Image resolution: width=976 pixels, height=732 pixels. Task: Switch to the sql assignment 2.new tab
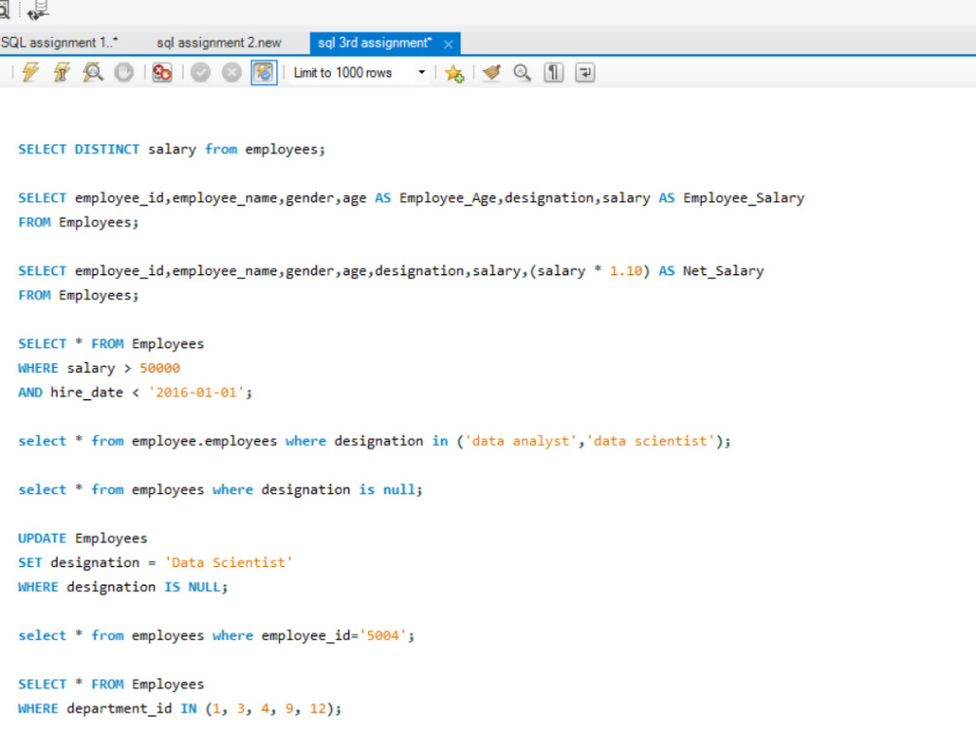(219, 43)
